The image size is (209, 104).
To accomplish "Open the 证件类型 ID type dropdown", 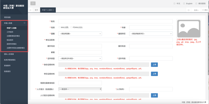I will tap(80, 58).
